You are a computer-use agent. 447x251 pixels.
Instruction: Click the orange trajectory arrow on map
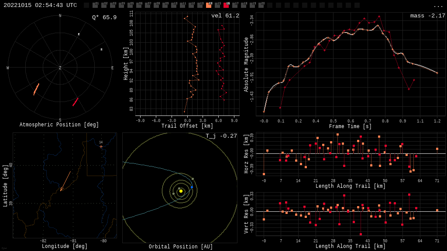(x=65, y=181)
